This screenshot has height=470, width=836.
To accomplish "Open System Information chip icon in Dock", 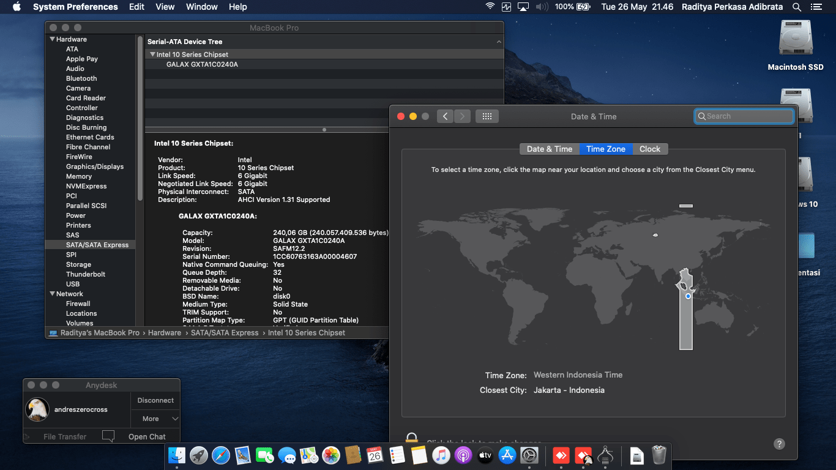I will [x=605, y=455].
